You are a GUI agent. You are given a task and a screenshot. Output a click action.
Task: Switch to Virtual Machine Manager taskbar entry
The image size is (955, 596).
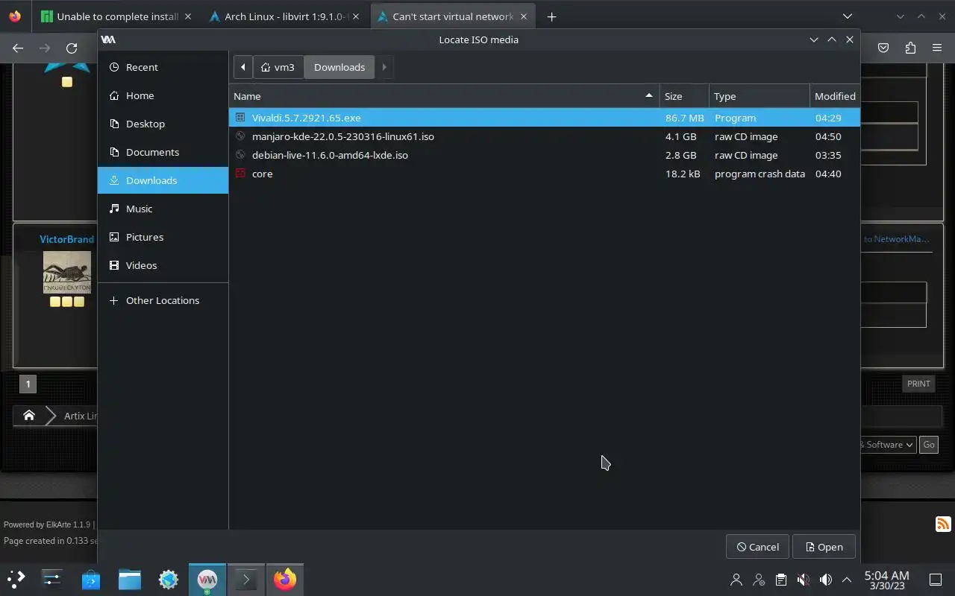pos(207,579)
